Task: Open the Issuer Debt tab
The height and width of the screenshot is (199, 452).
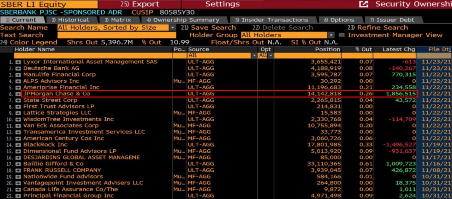Action: [392, 20]
